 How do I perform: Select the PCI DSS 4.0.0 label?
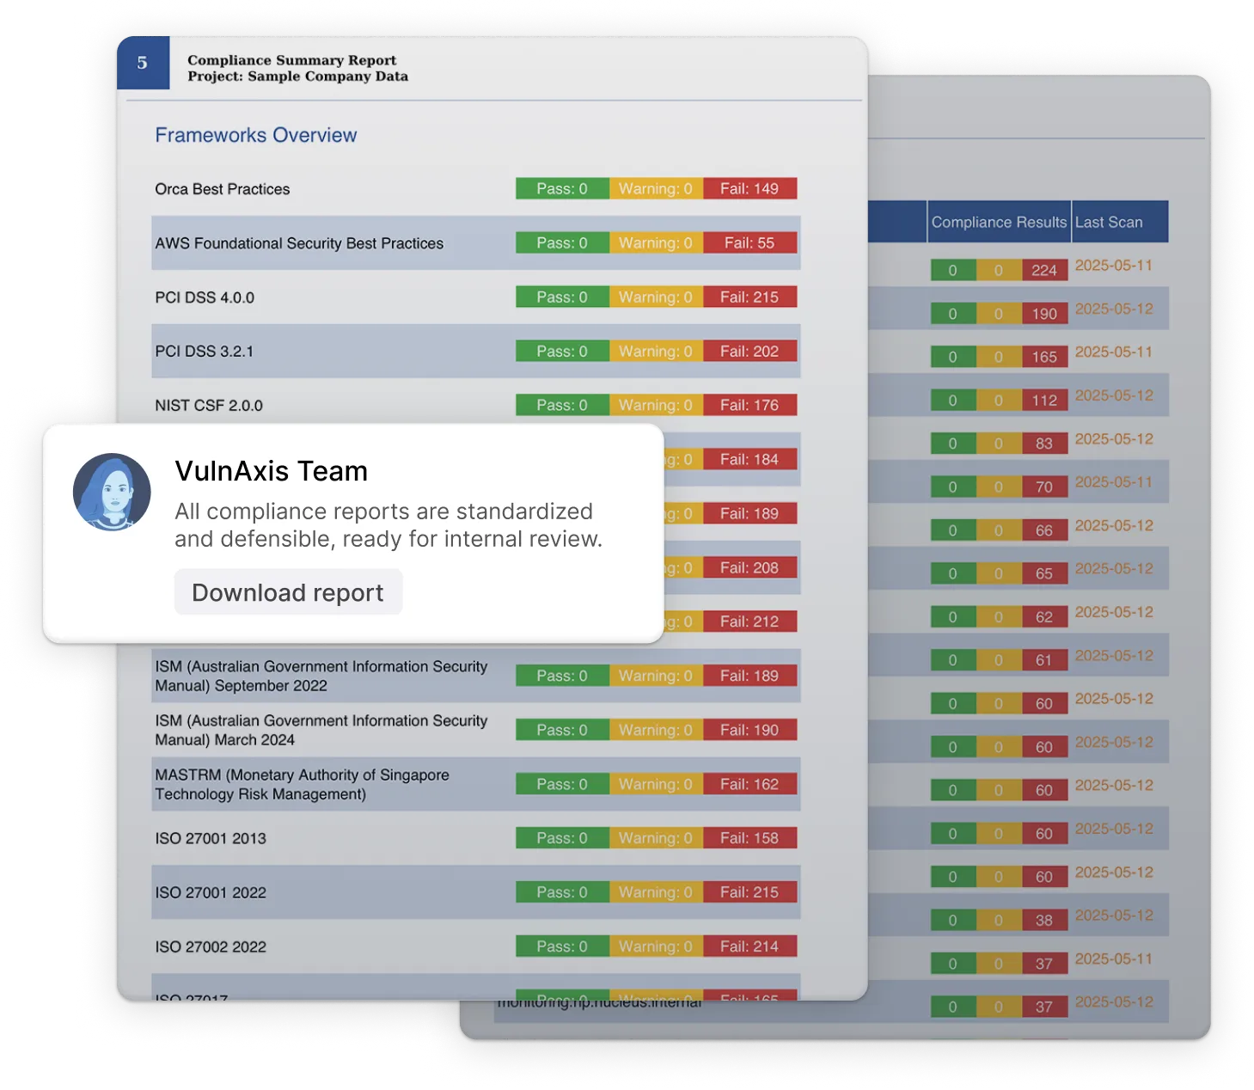[205, 297]
